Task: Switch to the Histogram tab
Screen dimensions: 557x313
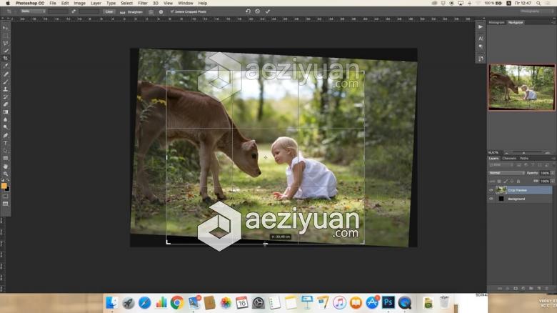Action: (x=496, y=22)
